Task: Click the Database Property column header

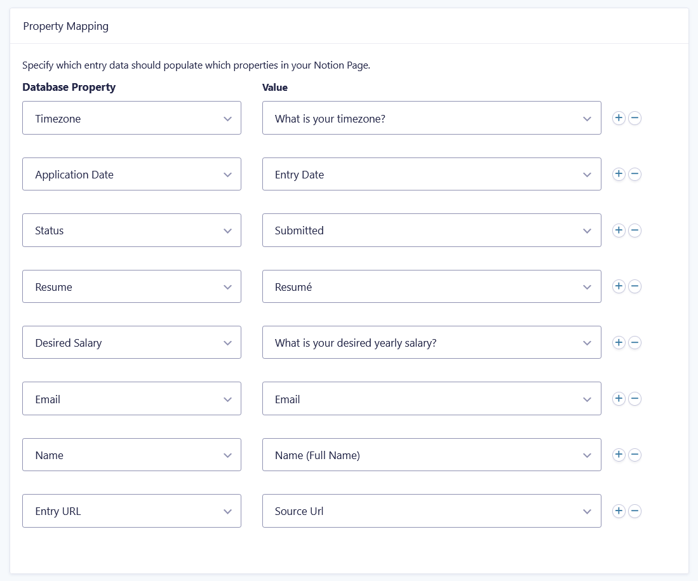Action: [69, 87]
